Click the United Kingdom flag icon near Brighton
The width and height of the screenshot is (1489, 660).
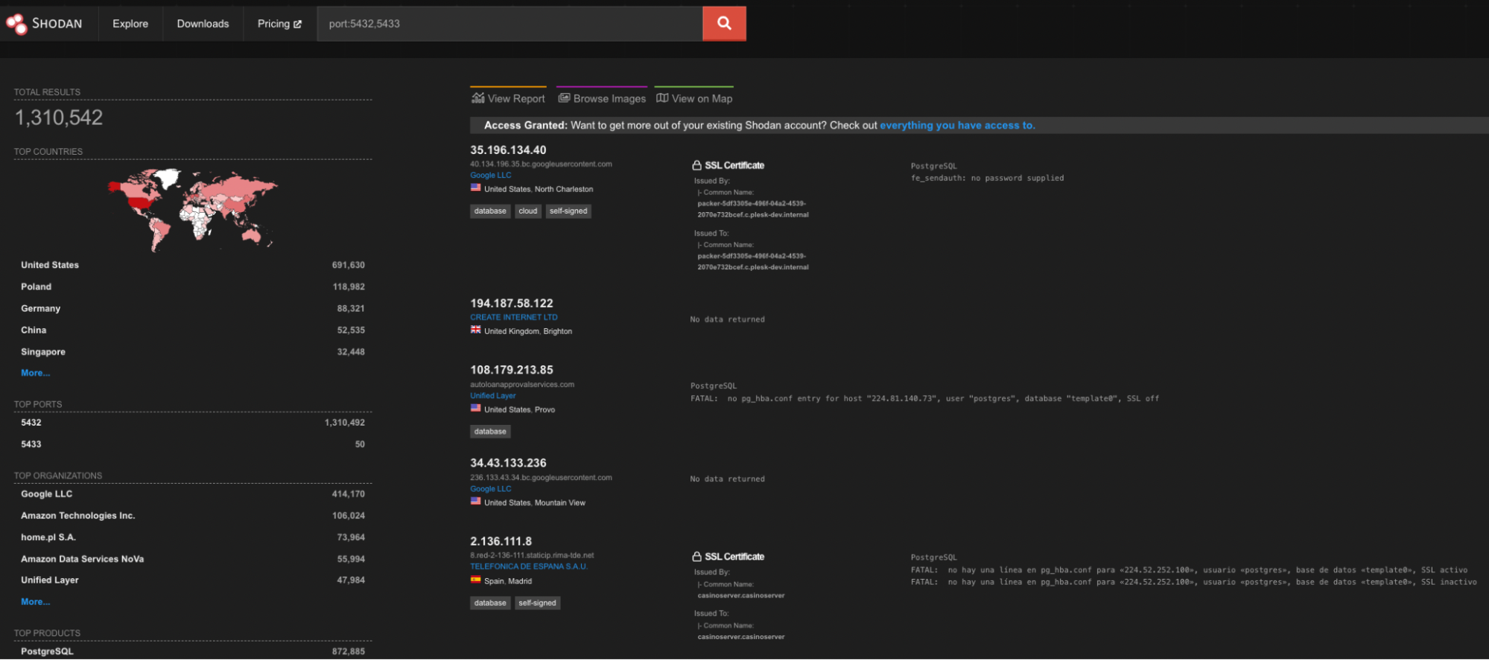click(475, 330)
